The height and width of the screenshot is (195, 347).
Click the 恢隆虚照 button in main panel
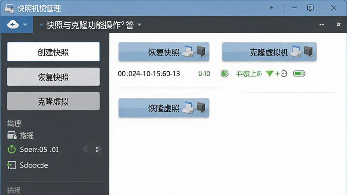(x=164, y=108)
